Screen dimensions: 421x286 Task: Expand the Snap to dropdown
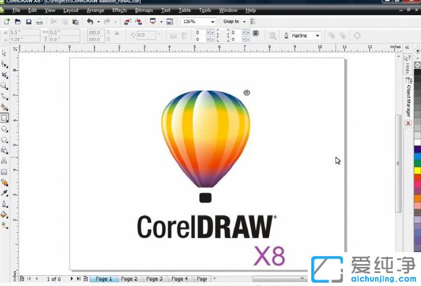(x=244, y=21)
